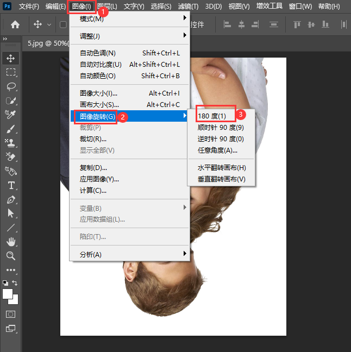Align left edges icon in options bar
The width and height of the screenshot is (351, 352).
(x=227, y=24)
